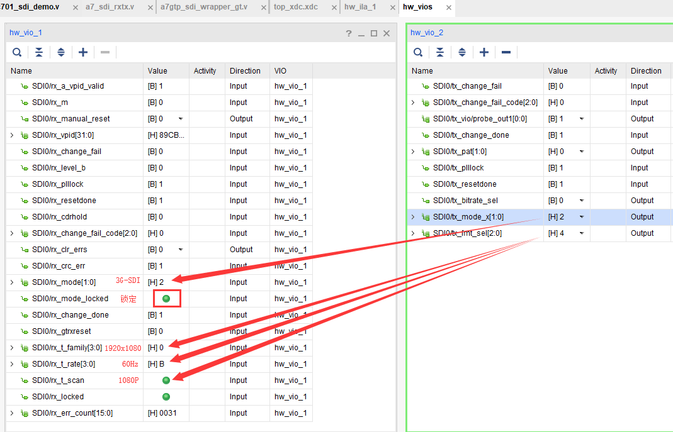Click the green LED for rx_locked
This screenshot has height=432, width=673.
point(166,397)
